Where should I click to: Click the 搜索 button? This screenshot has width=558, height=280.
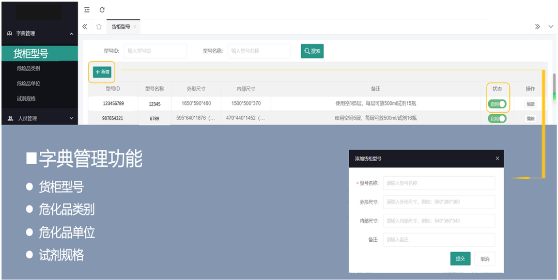point(312,51)
